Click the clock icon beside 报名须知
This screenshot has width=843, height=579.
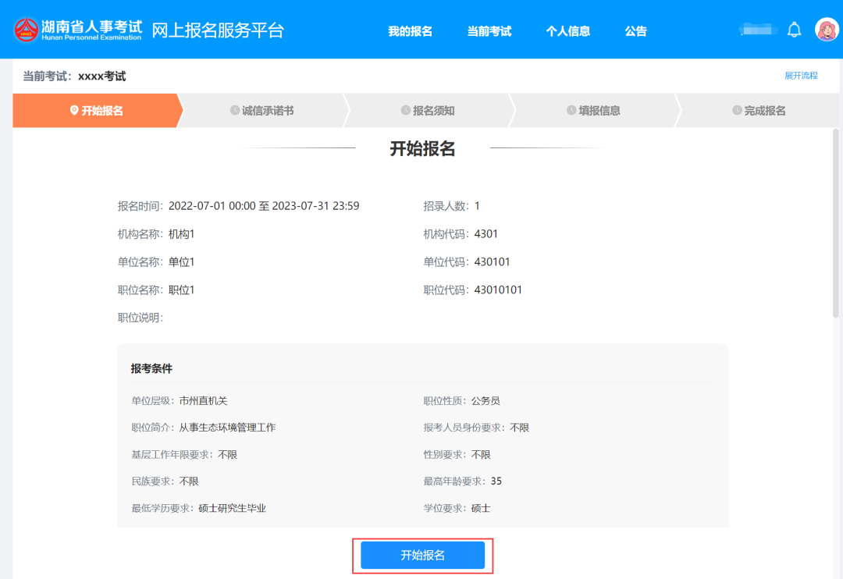click(x=405, y=111)
